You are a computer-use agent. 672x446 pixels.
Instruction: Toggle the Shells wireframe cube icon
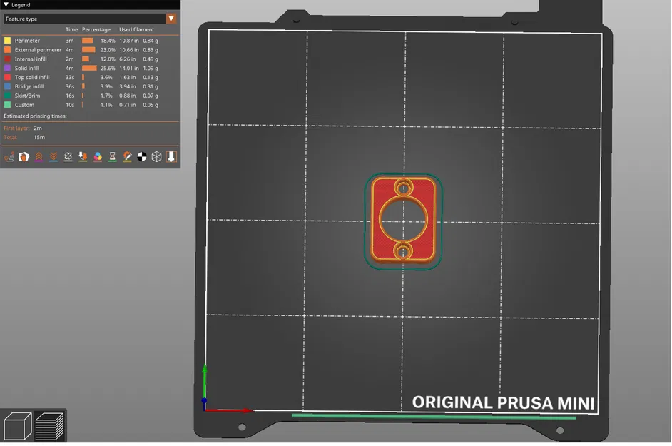156,157
